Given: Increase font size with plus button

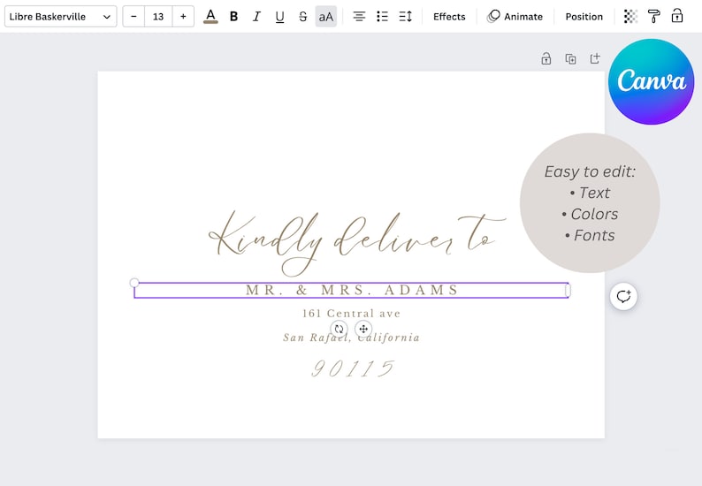Looking at the screenshot, I should [x=183, y=17].
